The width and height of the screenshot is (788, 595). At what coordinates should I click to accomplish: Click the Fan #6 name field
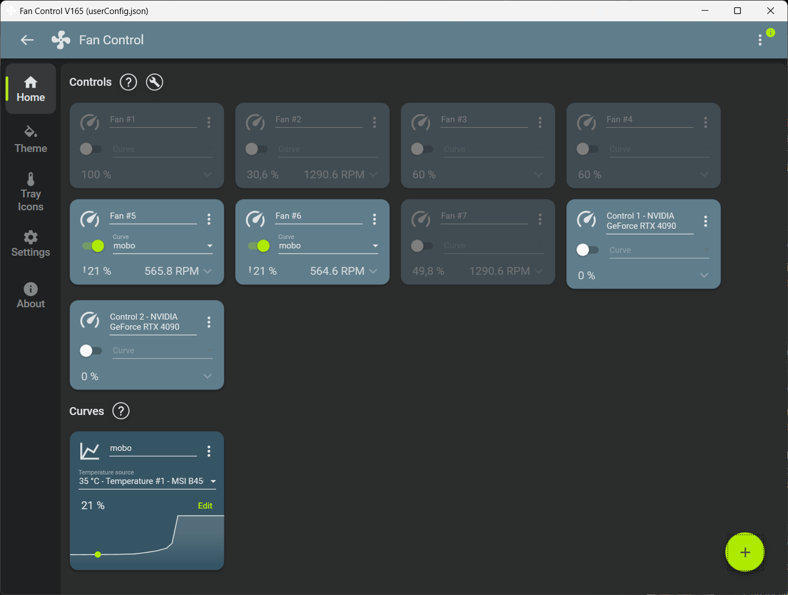319,216
